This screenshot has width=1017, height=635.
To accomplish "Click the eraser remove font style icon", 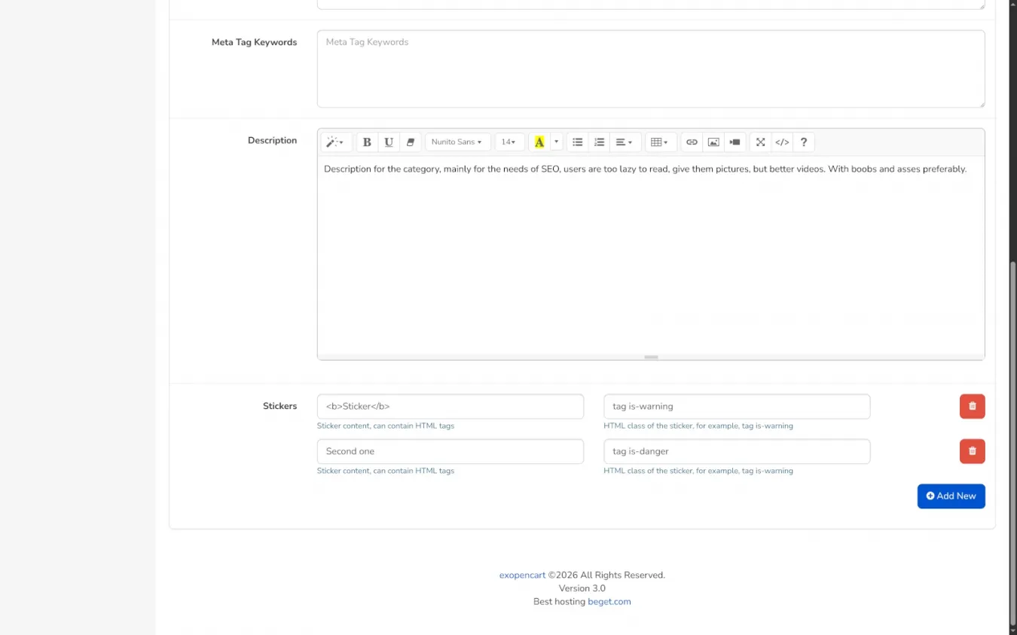I will click(411, 142).
